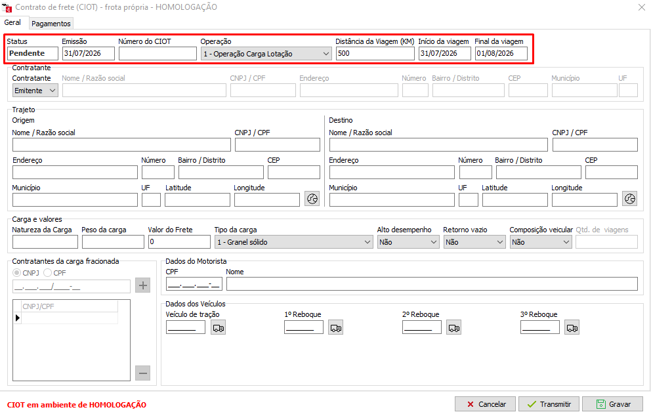Switch to the Geral tab
The image size is (651, 416).
pyautogui.click(x=13, y=22)
